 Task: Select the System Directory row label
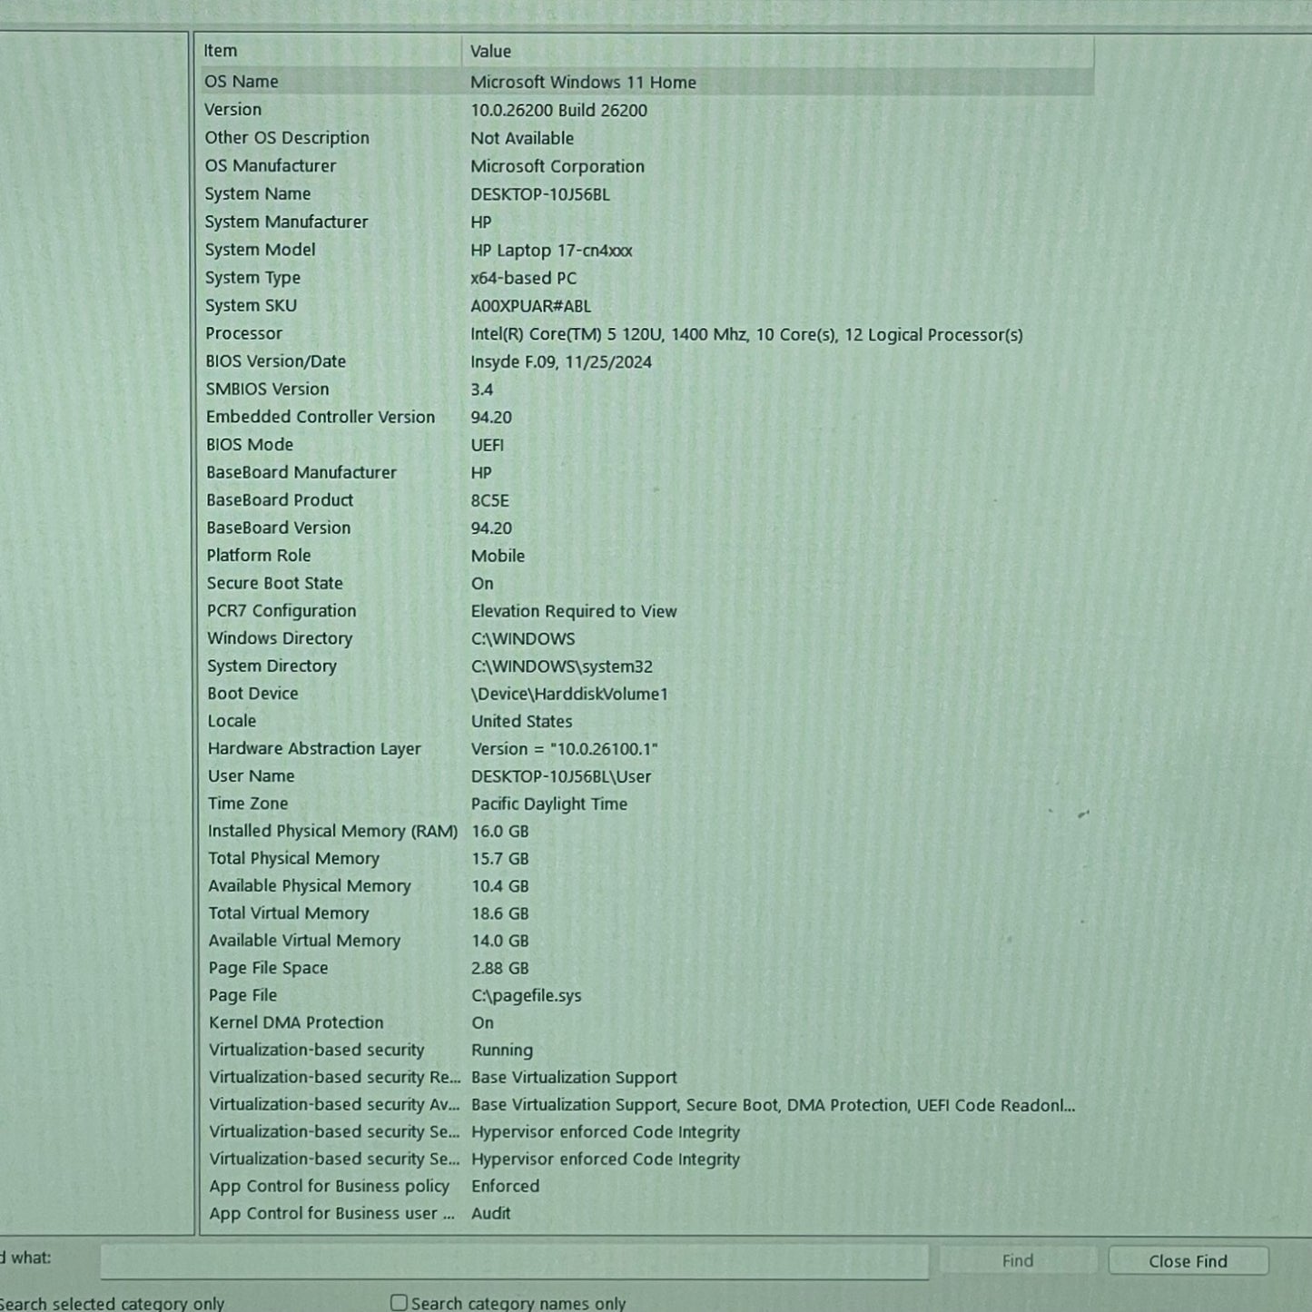pyautogui.click(x=271, y=666)
